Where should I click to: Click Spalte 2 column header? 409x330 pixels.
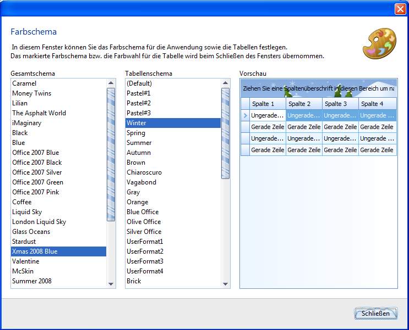click(304, 104)
